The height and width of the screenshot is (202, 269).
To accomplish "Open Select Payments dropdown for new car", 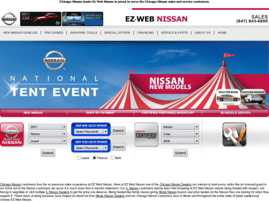I will coord(91,132).
